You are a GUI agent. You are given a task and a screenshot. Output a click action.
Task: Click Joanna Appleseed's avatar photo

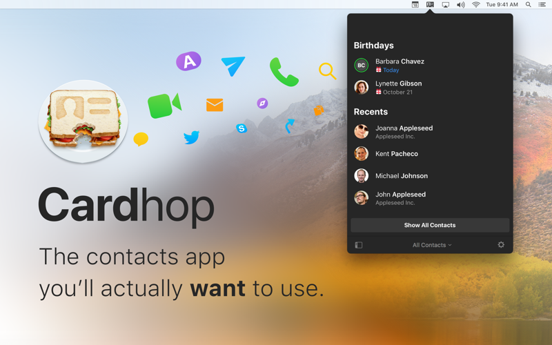coord(361,132)
